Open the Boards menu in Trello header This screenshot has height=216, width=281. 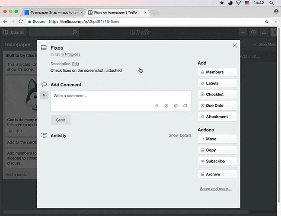pyautogui.click(x=14, y=32)
